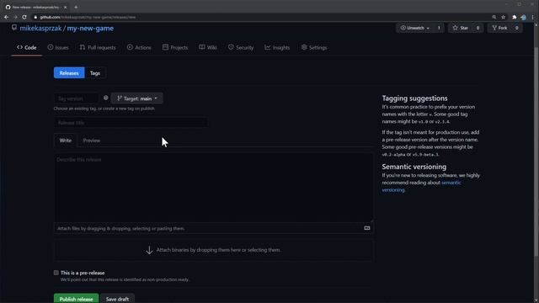
Task: Click Save draft button
Action: point(117,298)
